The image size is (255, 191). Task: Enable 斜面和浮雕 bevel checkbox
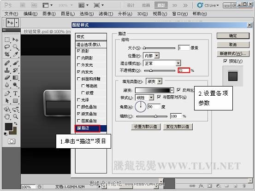pos(78,79)
